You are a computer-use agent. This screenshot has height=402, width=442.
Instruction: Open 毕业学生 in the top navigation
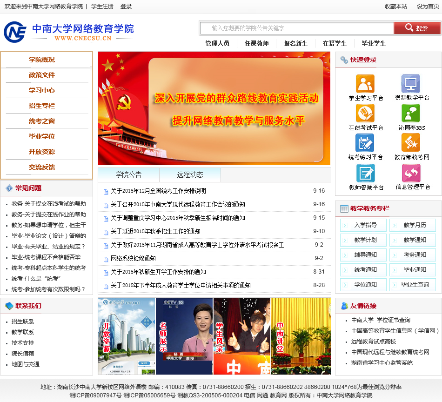pyautogui.click(x=374, y=43)
